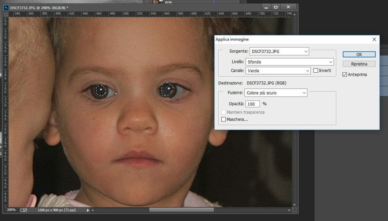Uncheck the Anteprima preview checkbox
The height and width of the screenshot is (221, 388).
pos(344,75)
